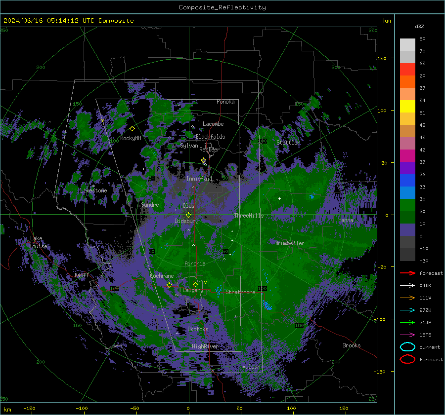Click the Ponoka city label
This screenshot has height=415, width=445.
[x=225, y=102]
